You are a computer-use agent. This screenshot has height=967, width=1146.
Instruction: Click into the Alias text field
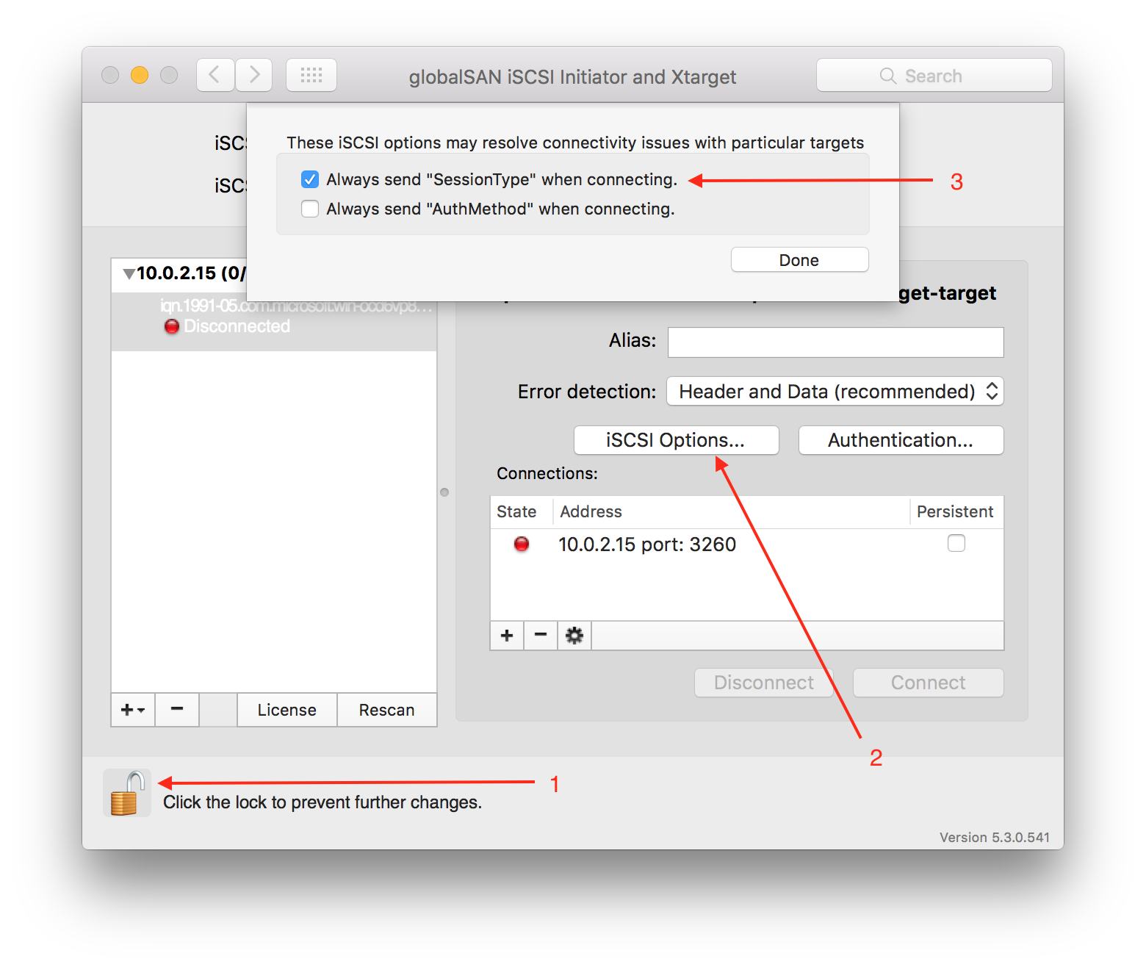point(836,342)
